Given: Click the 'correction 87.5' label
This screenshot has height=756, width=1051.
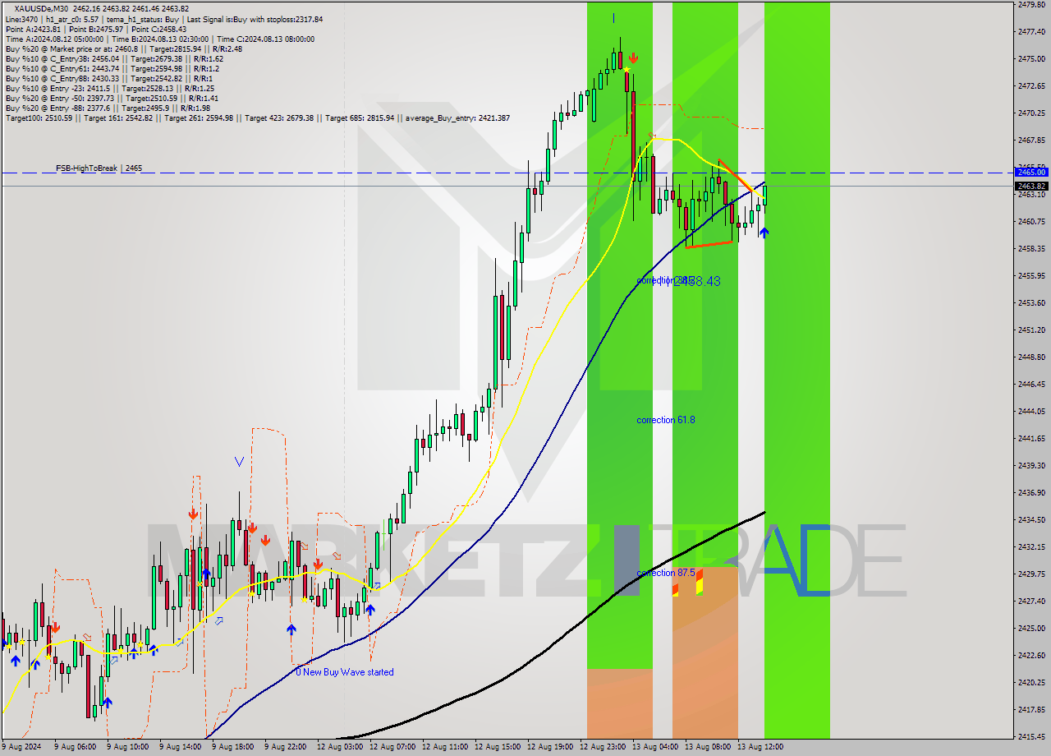Looking at the screenshot, I should (x=666, y=573).
